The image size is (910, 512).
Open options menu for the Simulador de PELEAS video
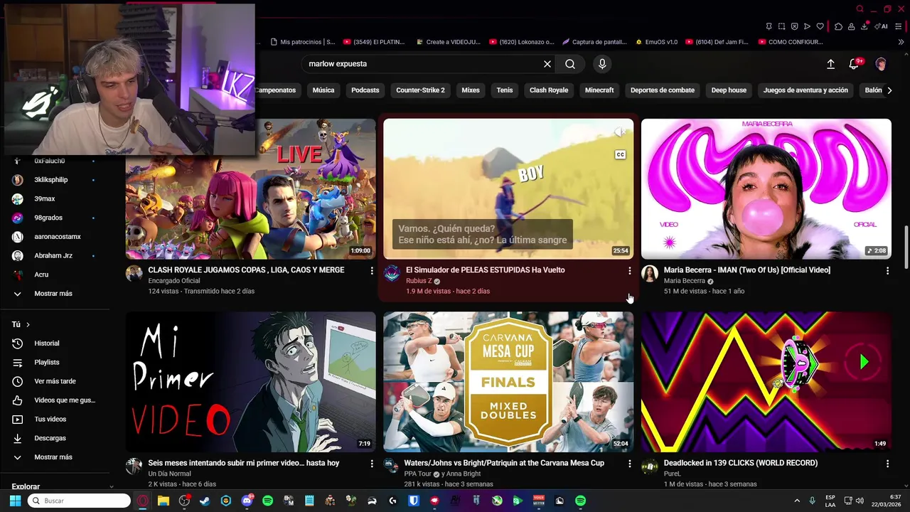(x=629, y=270)
